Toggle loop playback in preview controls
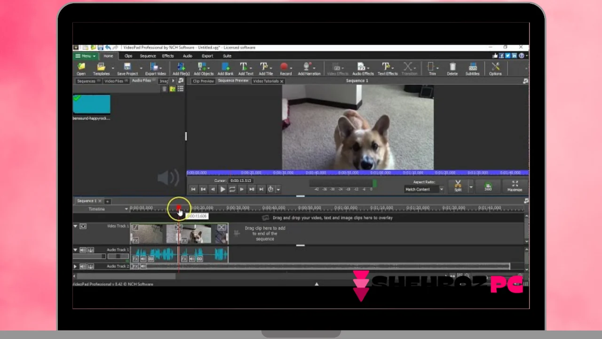The height and width of the screenshot is (339, 602). pos(232,189)
